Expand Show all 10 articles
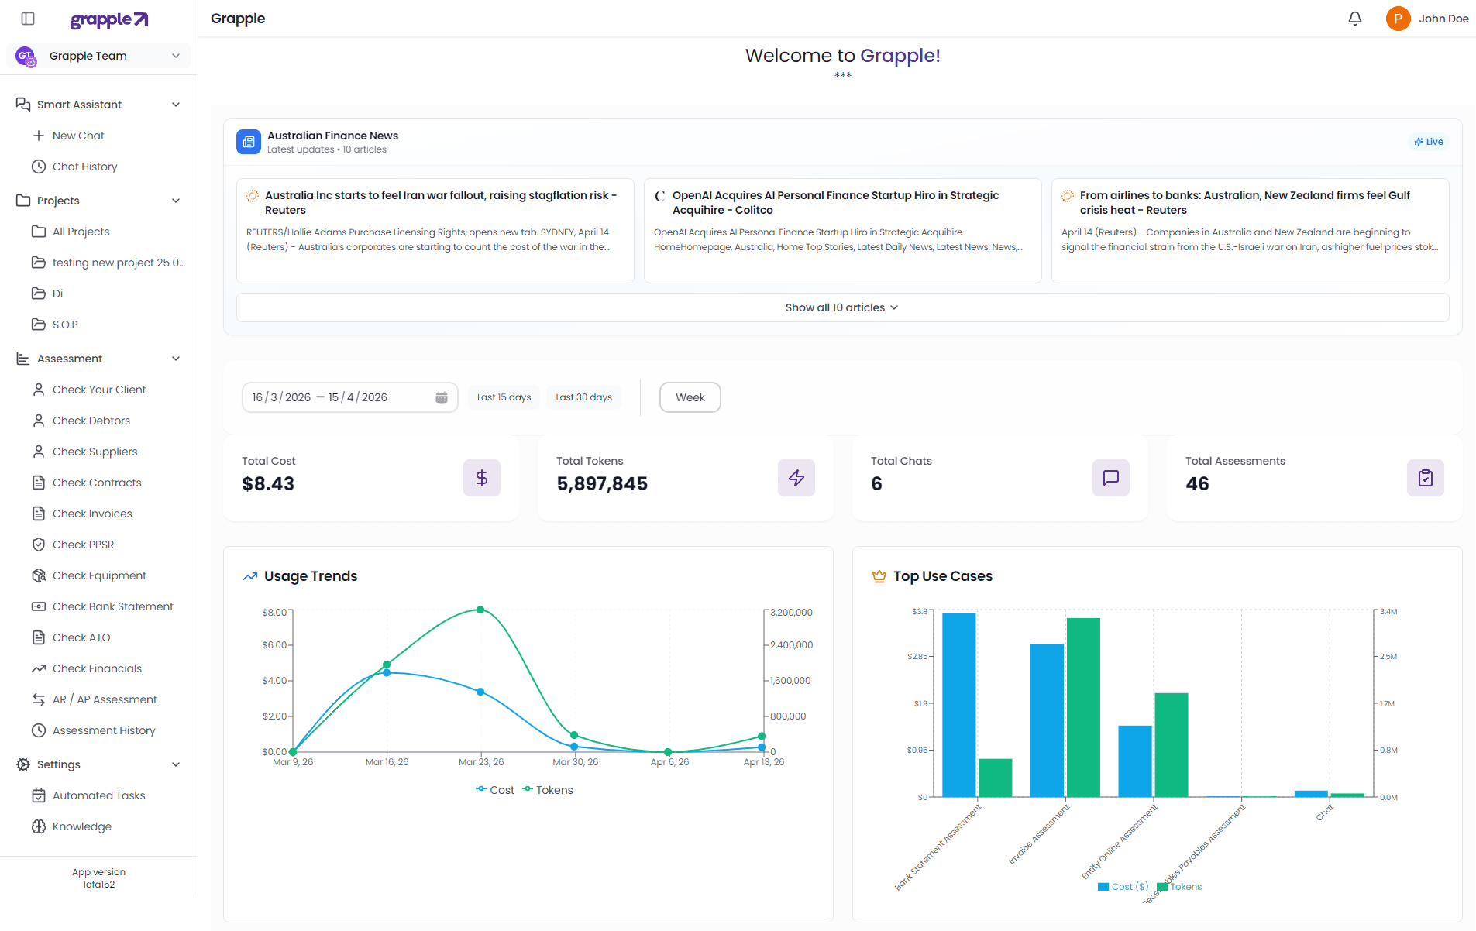Viewport: 1476px width, 931px height. coord(841,307)
